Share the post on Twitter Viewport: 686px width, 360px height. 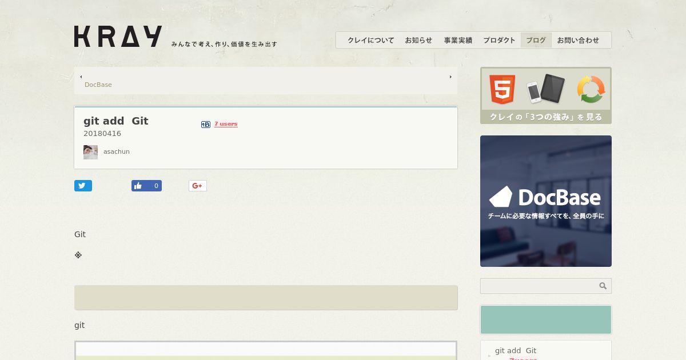click(83, 186)
